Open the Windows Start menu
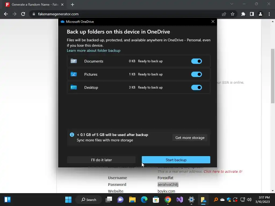Screen dimensions: 275x206 pyautogui.click(x=68, y=200)
